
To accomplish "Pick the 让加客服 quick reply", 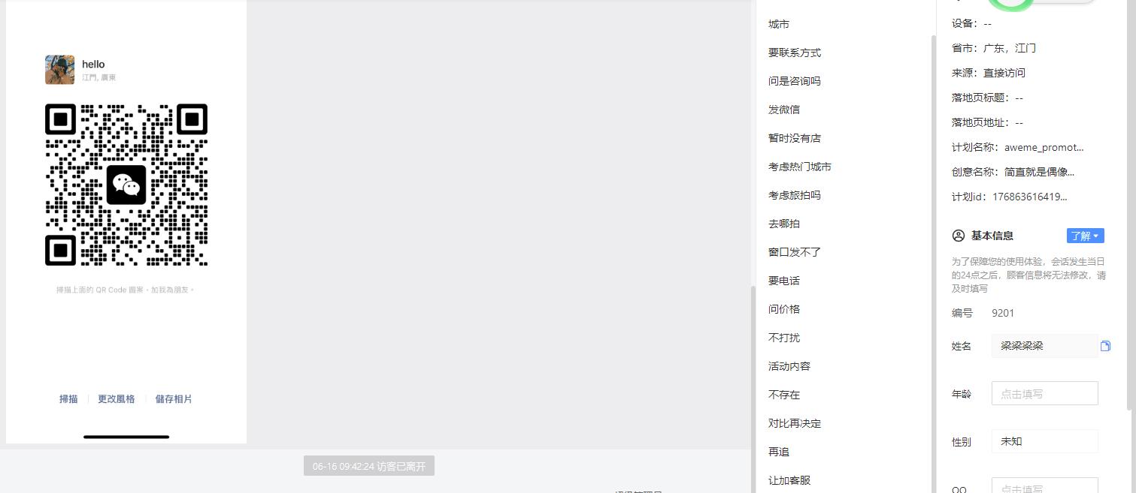I will click(x=789, y=480).
